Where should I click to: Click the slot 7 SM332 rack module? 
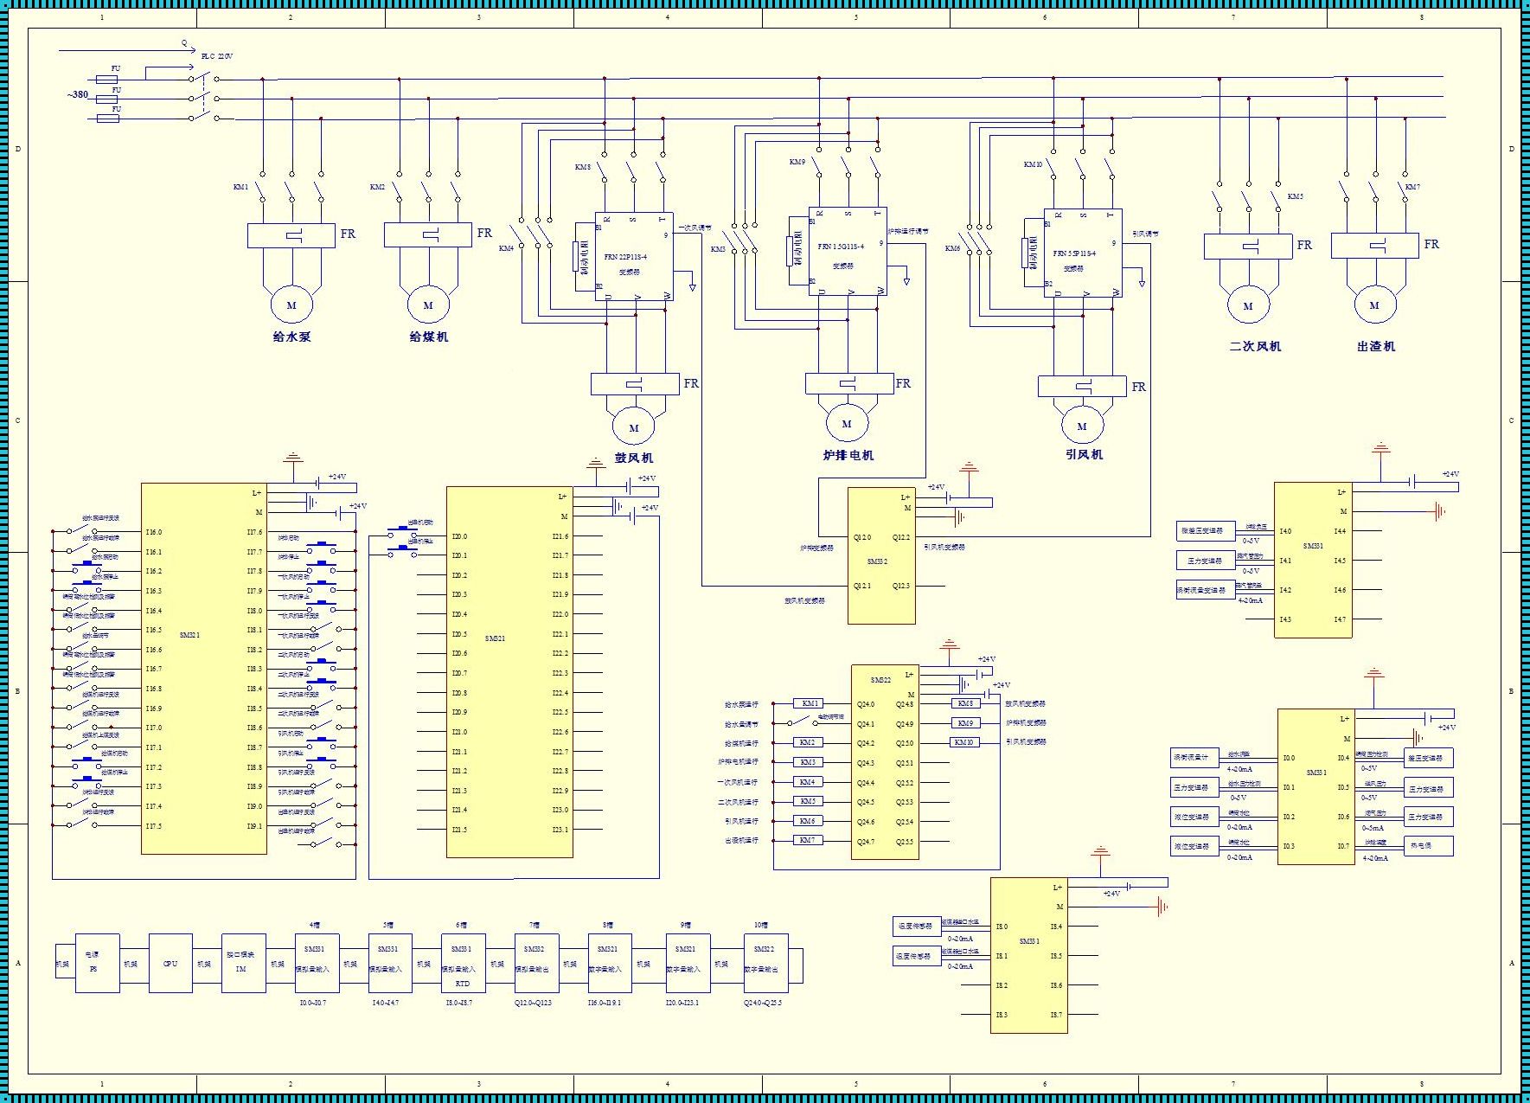pyautogui.click(x=535, y=963)
